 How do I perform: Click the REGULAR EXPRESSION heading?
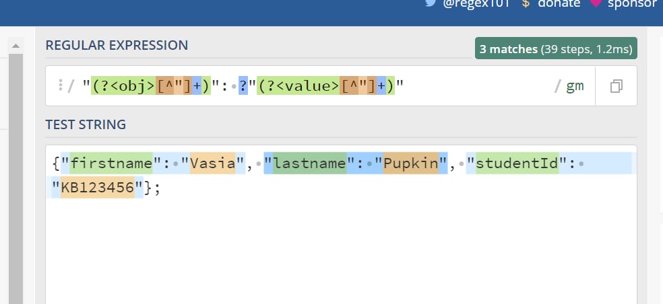(117, 45)
